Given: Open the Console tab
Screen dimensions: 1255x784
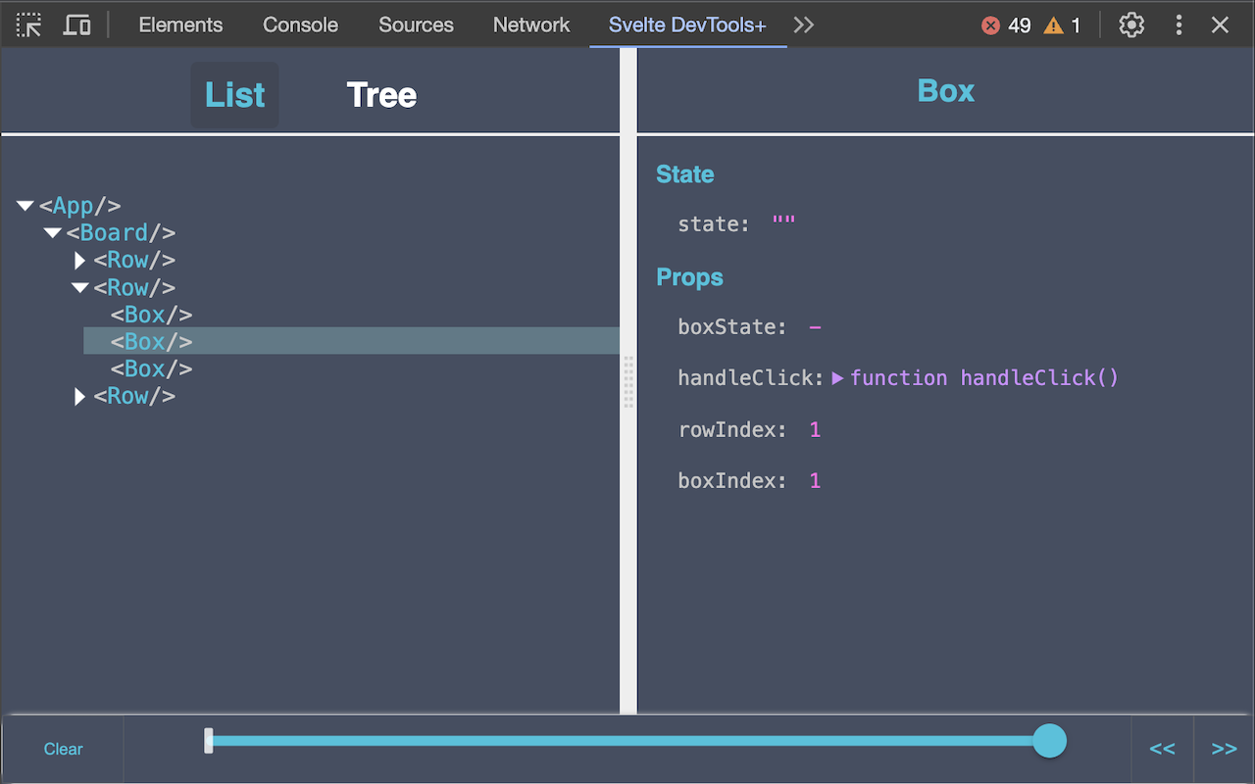Looking at the screenshot, I should (x=300, y=24).
